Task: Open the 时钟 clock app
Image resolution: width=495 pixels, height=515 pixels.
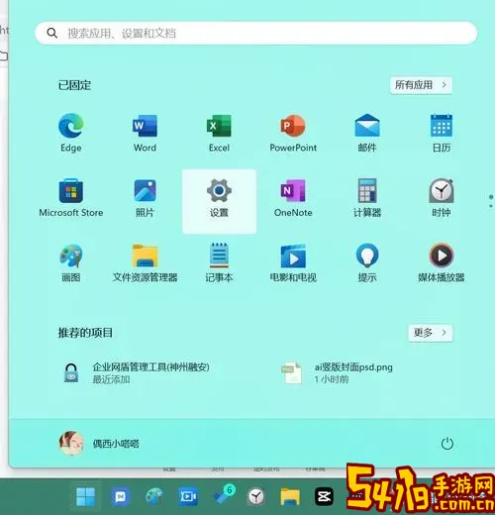Action: point(442,198)
